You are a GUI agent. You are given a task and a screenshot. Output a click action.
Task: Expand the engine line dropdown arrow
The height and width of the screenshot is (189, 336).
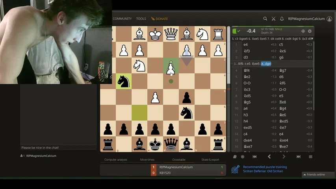click(x=312, y=39)
